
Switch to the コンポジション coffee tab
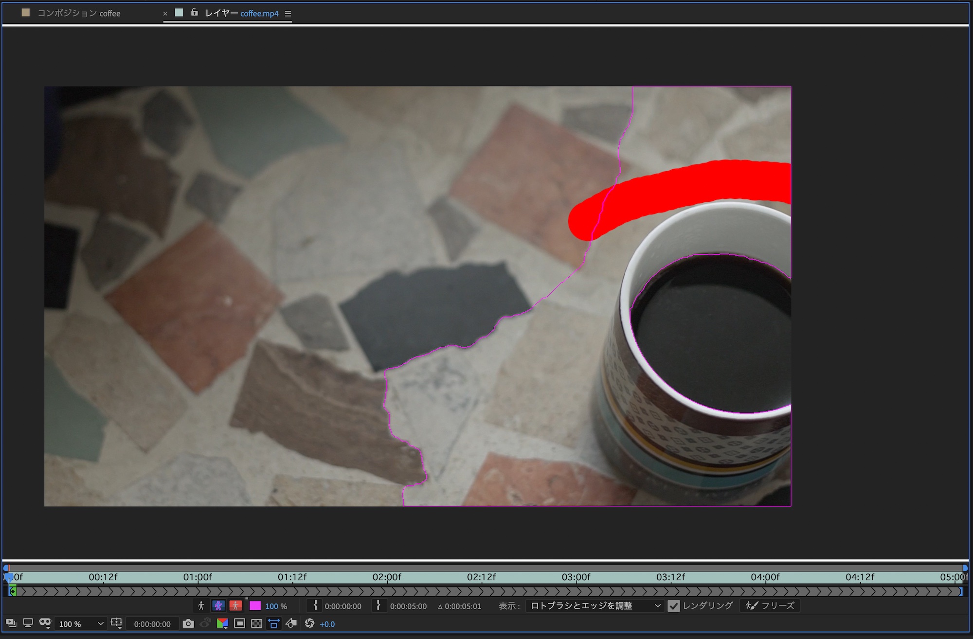click(79, 13)
